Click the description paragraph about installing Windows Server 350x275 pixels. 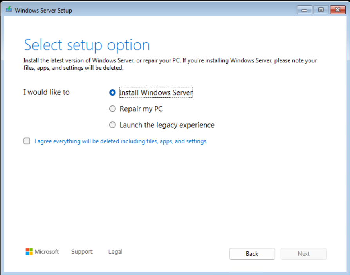170,64
